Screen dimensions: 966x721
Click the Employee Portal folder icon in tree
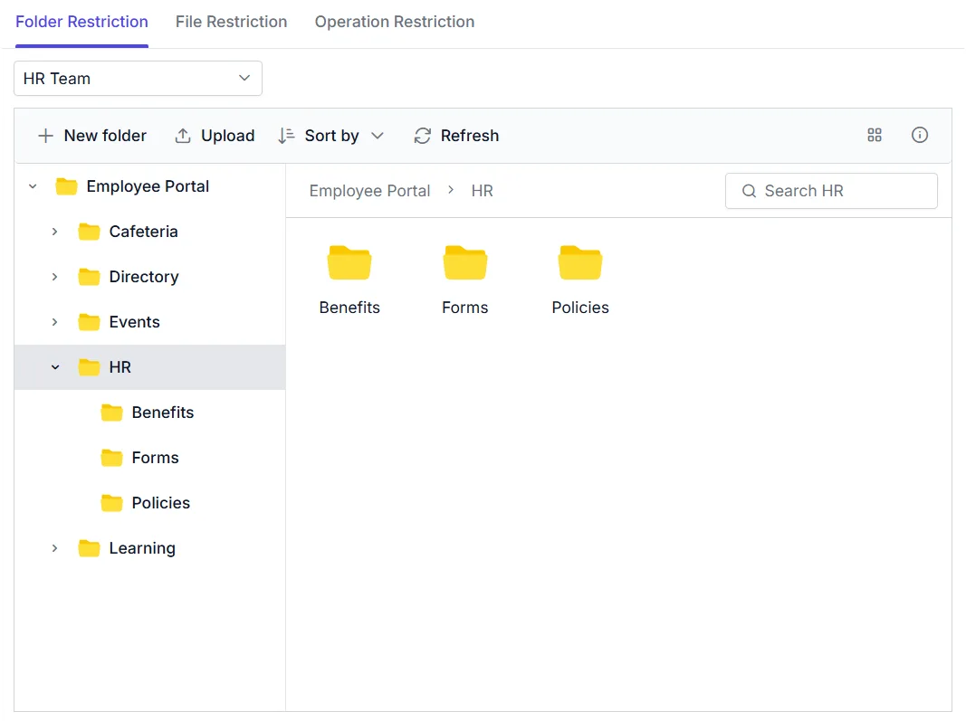66,186
